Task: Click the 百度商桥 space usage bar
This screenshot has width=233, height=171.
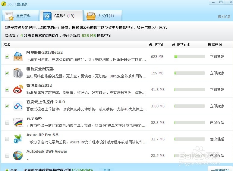Action: 190,122
